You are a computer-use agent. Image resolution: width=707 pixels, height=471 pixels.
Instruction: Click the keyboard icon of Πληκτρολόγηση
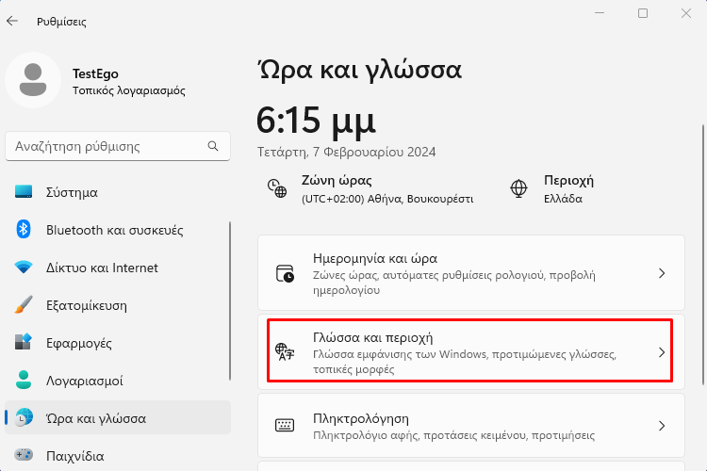(x=285, y=425)
